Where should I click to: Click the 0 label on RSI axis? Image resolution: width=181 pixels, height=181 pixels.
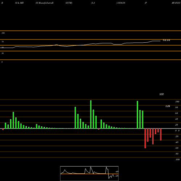[x=2, y=62]
